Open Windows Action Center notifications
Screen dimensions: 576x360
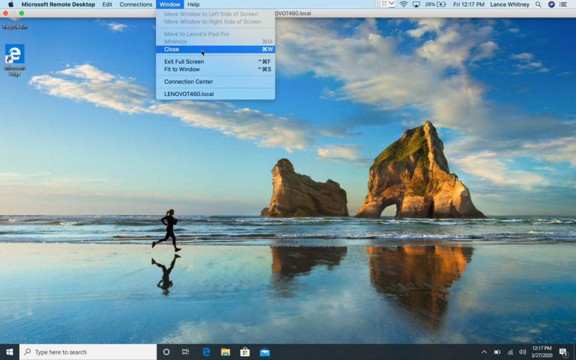[x=564, y=352]
